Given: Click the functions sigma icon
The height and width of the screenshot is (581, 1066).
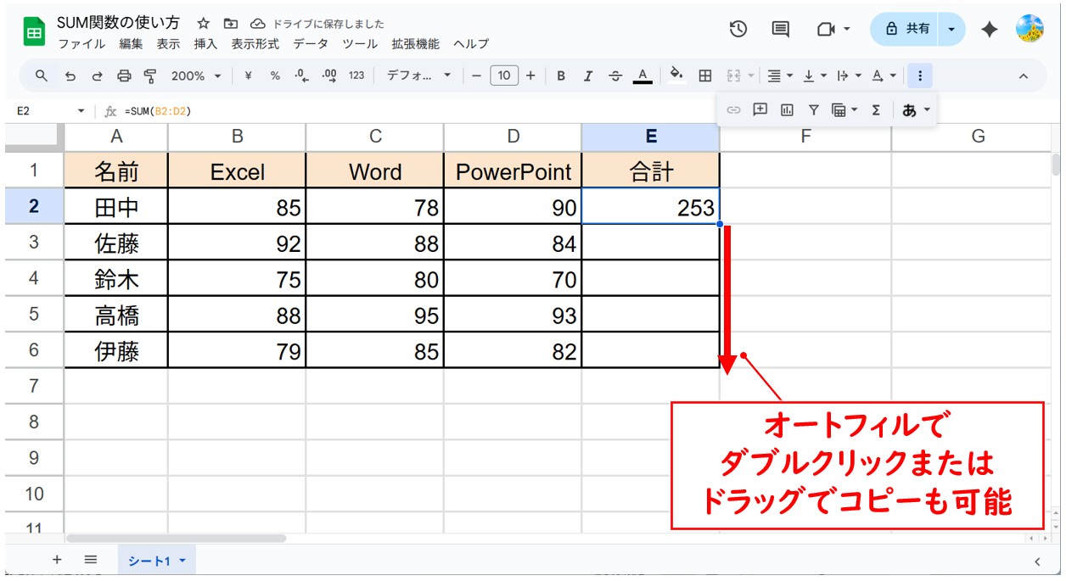Looking at the screenshot, I should [x=876, y=109].
